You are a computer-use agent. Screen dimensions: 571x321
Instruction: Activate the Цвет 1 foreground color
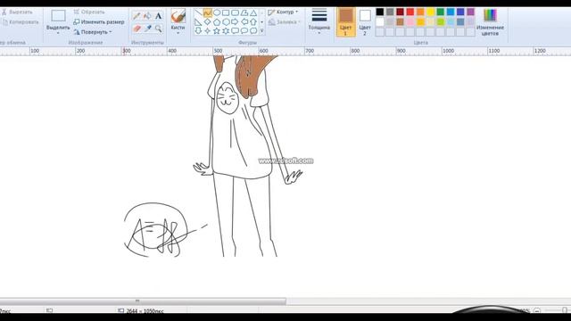pos(345,22)
